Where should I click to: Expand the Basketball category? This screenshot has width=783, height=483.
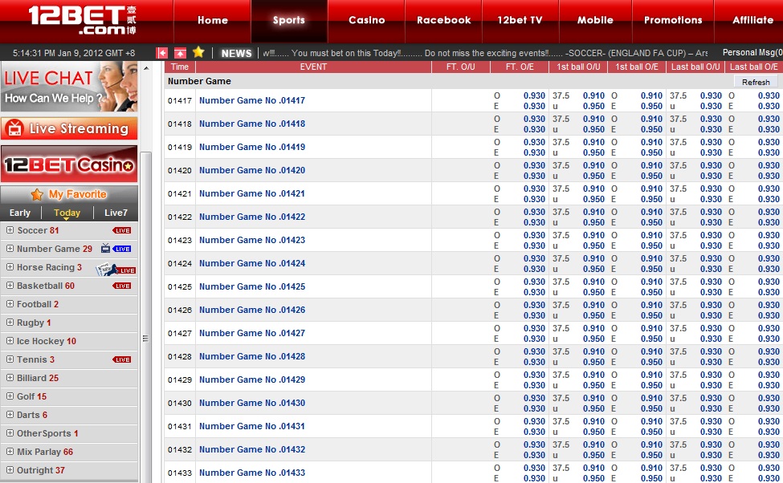coord(10,286)
